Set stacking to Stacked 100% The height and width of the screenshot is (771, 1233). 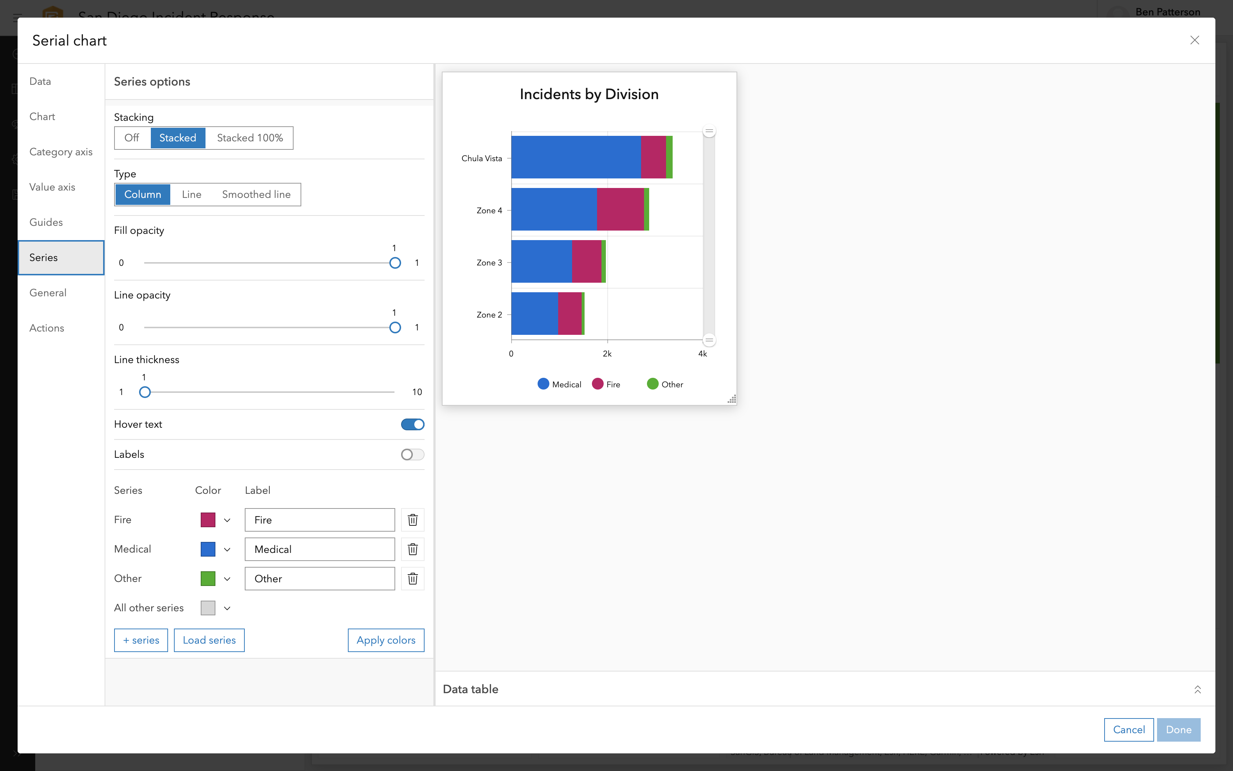[250, 138]
